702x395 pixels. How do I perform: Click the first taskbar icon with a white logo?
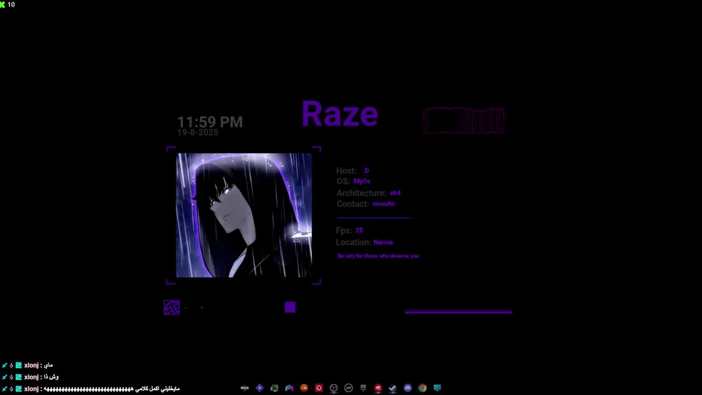pos(245,388)
